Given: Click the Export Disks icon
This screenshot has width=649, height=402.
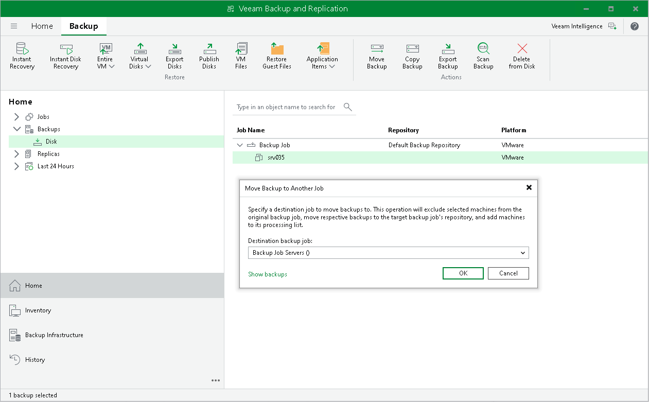Looking at the screenshot, I should 174,55.
